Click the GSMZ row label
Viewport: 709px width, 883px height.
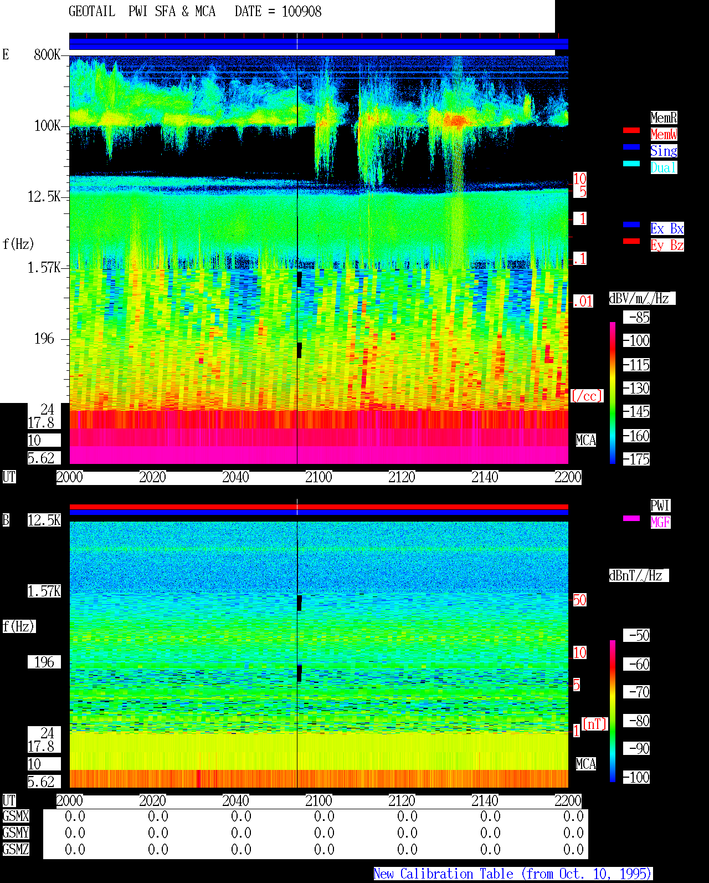point(16,849)
